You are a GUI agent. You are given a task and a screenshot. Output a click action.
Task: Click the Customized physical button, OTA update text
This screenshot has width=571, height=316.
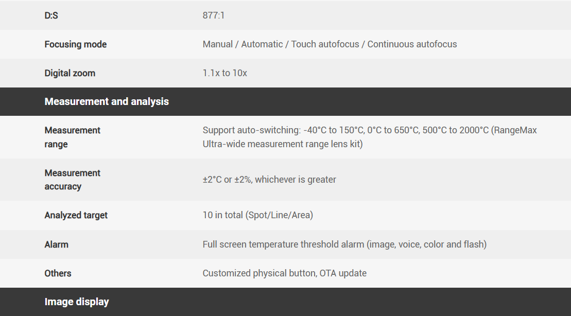pos(285,273)
